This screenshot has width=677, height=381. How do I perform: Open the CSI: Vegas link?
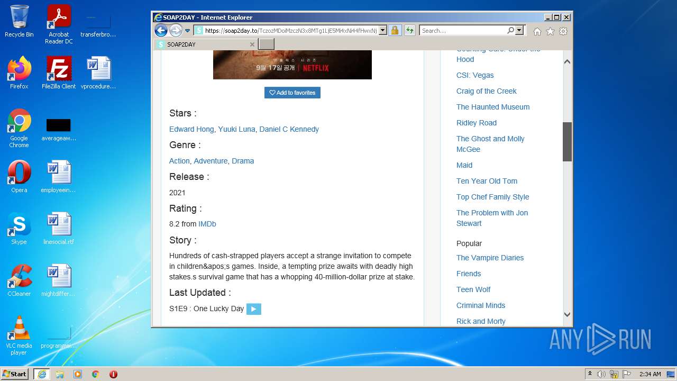[475, 75]
